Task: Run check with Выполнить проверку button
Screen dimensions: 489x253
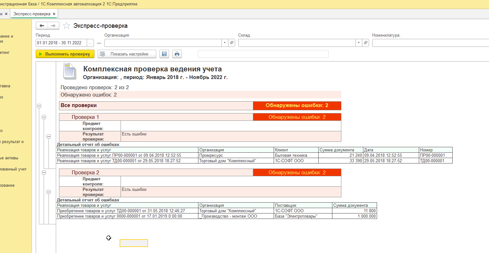Action: click(65, 54)
